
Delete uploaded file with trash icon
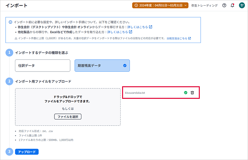(x=192, y=93)
